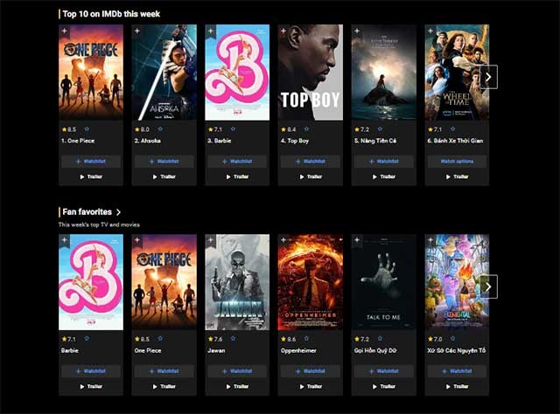Open the 4. Top Boy title link

click(295, 141)
